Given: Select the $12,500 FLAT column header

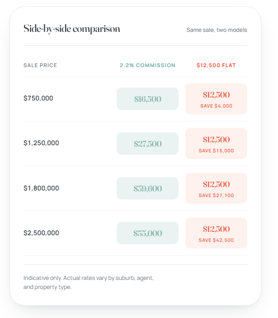Looking at the screenshot, I should (216, 65).
